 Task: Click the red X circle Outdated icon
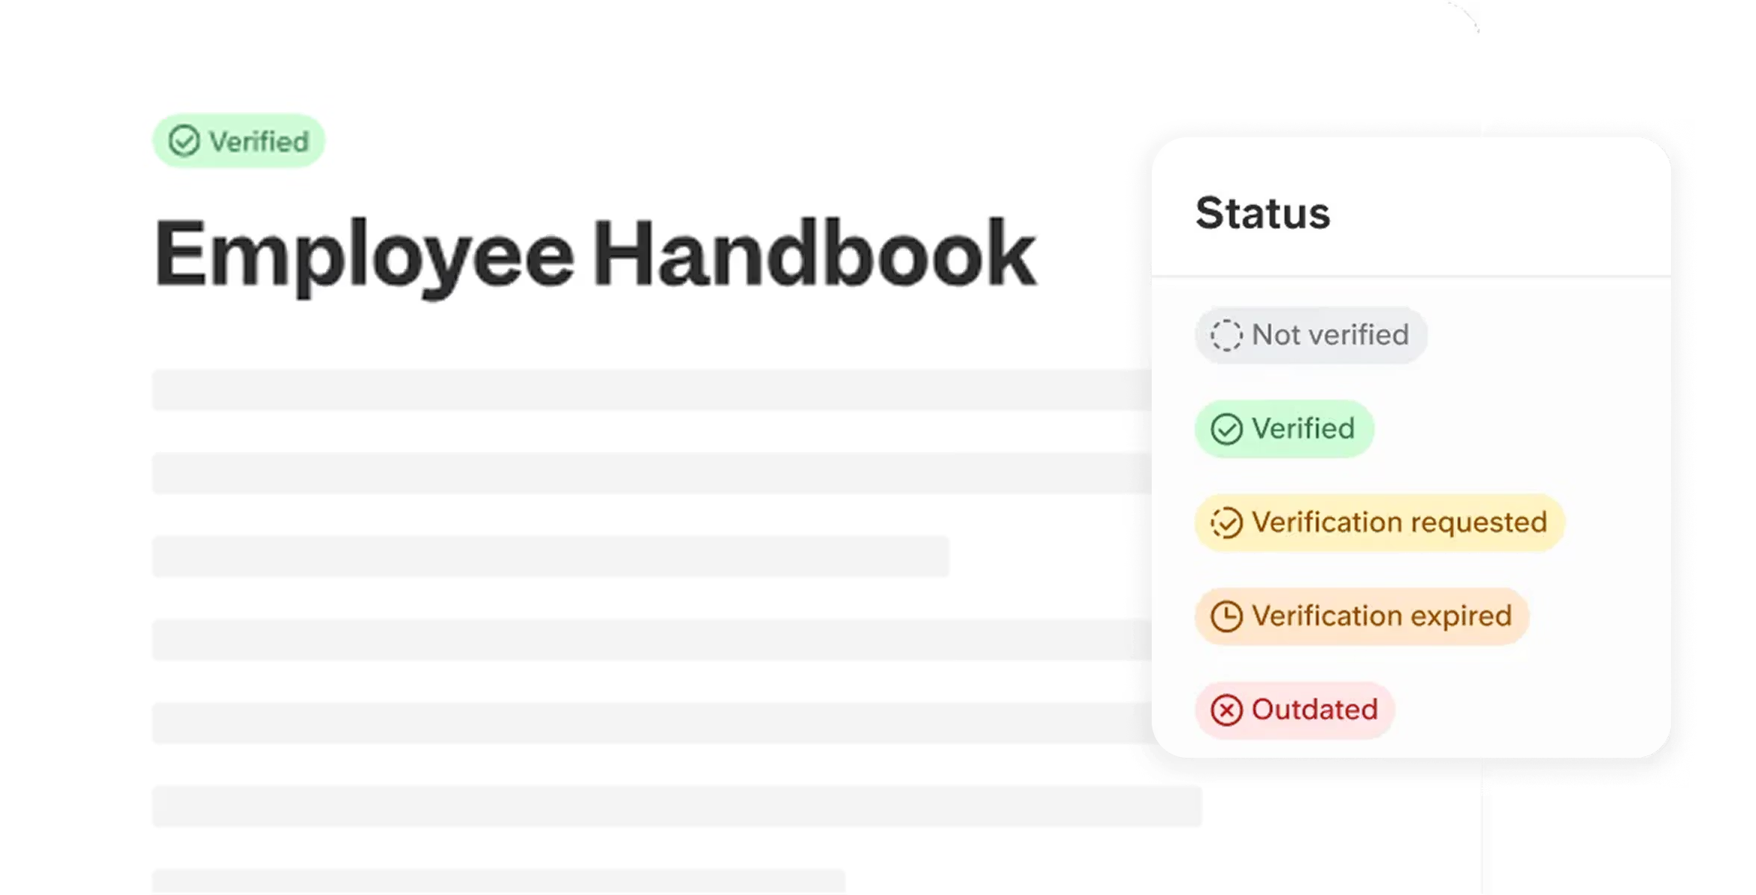tap(1226, 711)
